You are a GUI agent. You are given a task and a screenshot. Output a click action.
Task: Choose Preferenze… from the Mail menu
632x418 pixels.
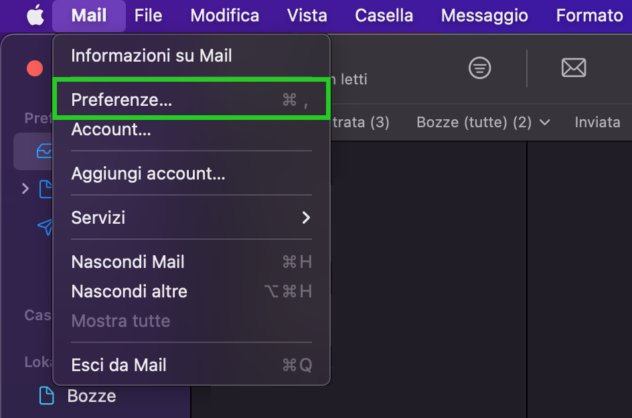[191, 100]
